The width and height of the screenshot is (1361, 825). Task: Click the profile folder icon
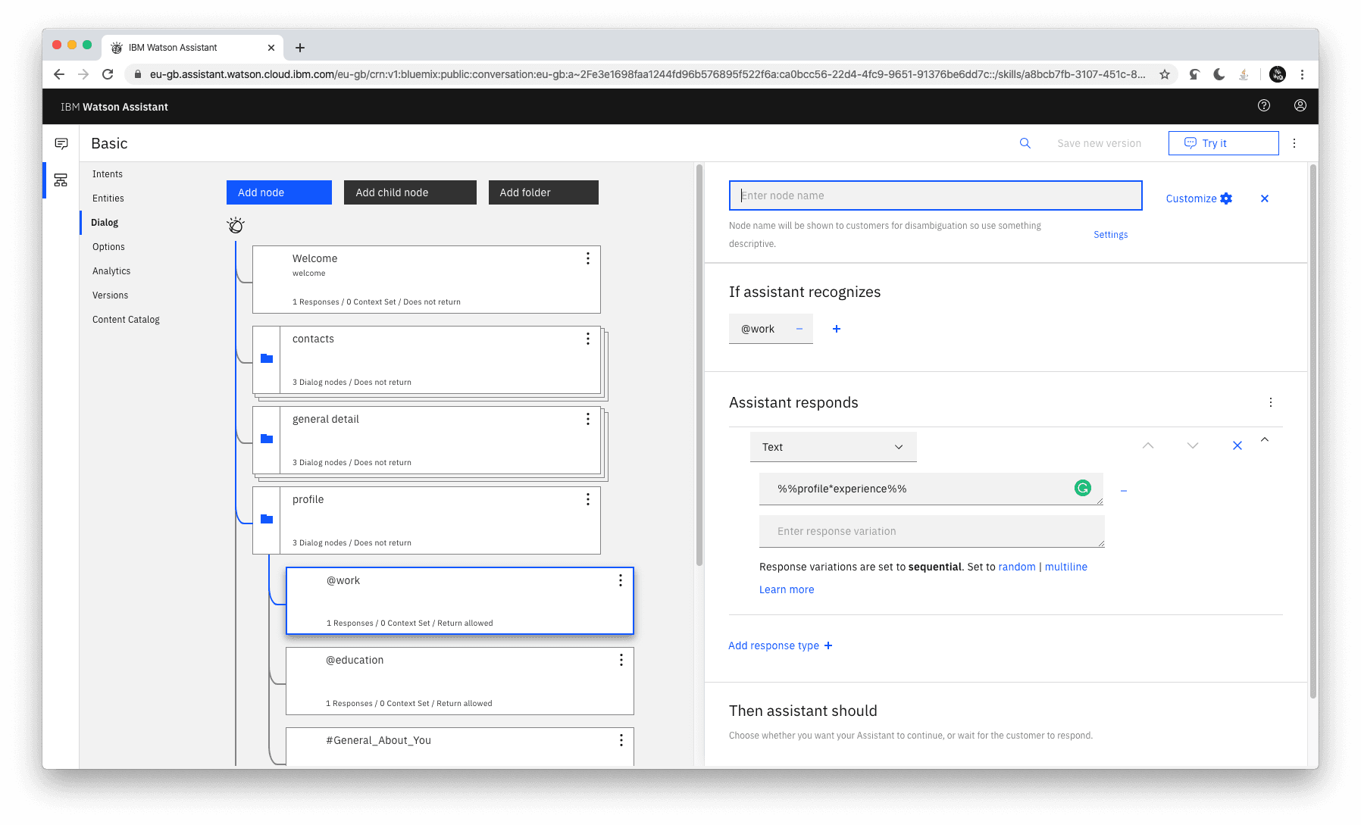(x=267, y=519)
